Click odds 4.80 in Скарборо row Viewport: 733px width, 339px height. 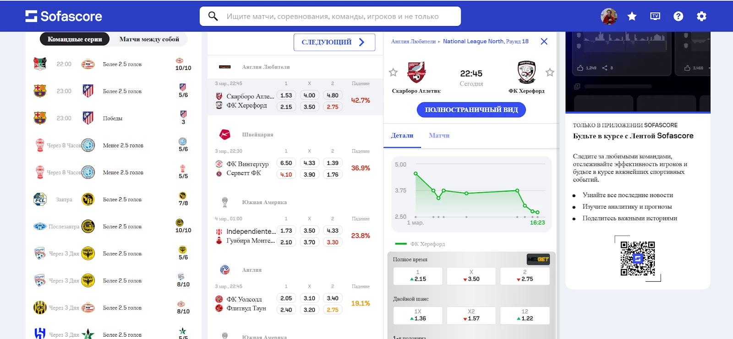point(333,96)
